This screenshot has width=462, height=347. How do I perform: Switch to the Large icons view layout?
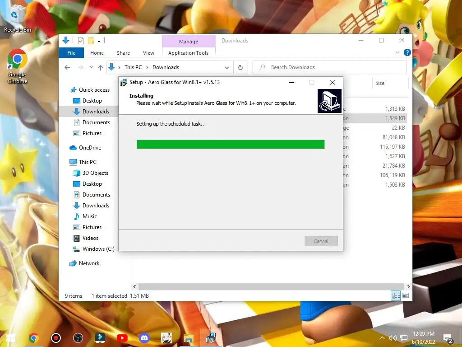tap(406, 295)
